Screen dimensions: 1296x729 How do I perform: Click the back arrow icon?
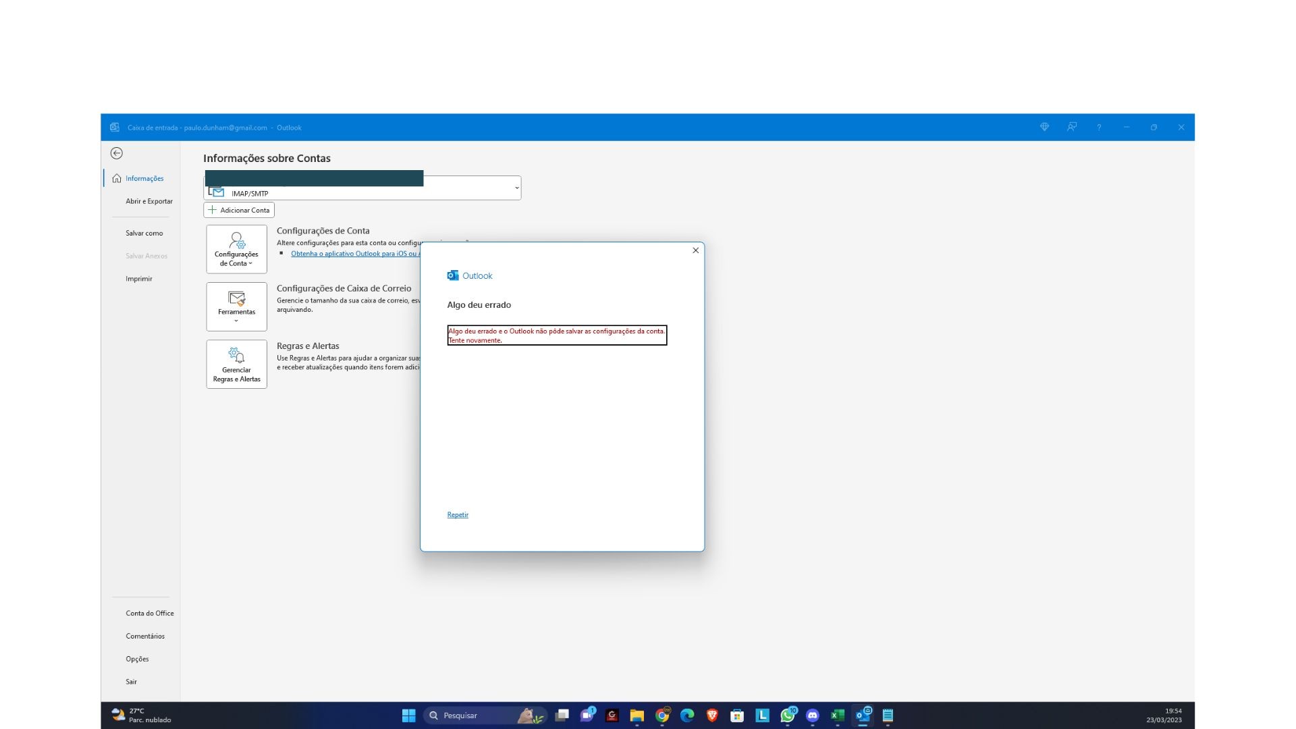(117, 153)
